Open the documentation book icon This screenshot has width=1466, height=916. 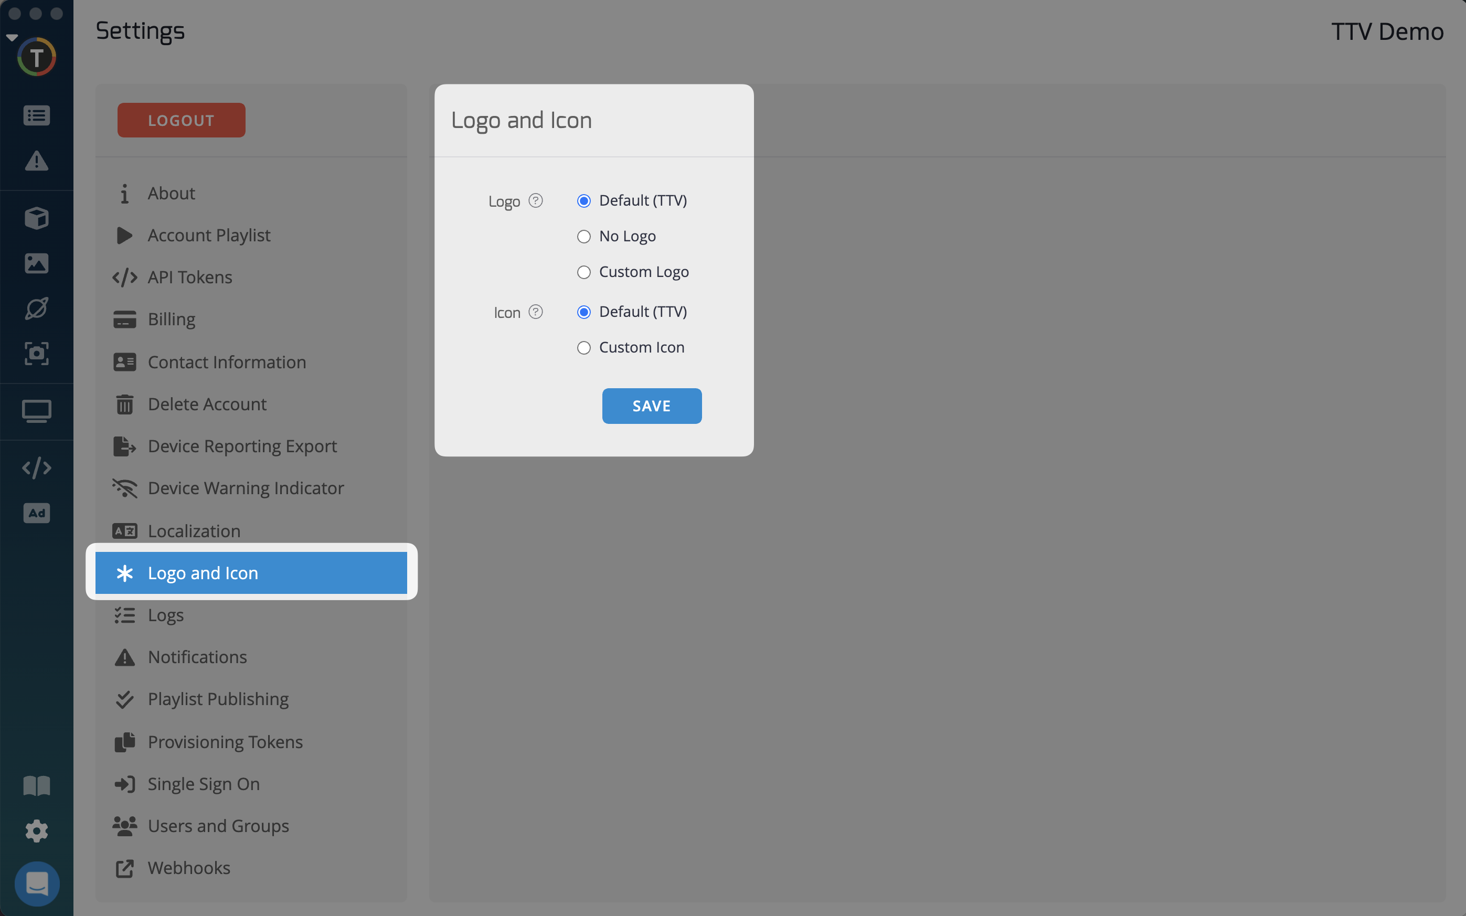pos(36,786)
